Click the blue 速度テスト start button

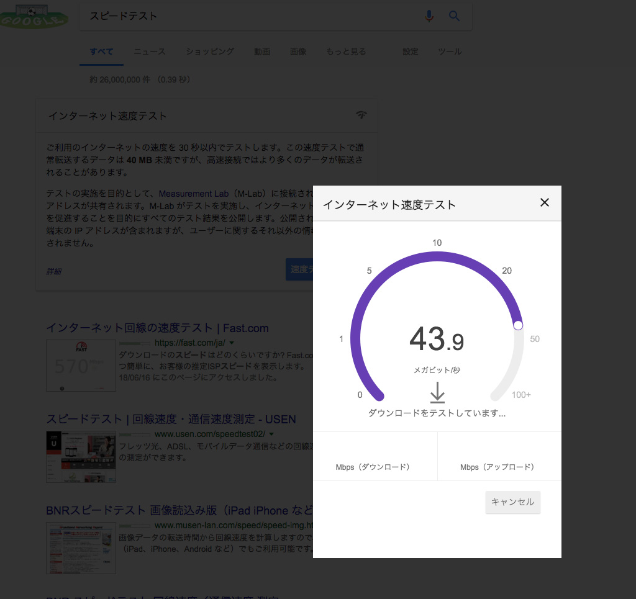(299, 269)
